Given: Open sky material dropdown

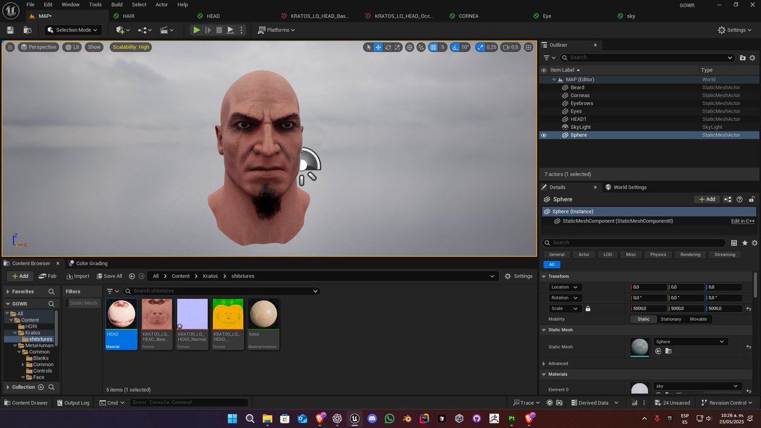Looking at the screenshot, I should [697, 386].
